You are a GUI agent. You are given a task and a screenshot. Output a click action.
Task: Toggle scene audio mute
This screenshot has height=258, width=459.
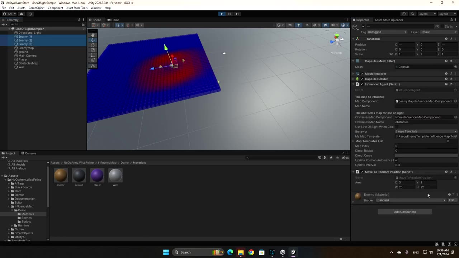tap(306, 25)
